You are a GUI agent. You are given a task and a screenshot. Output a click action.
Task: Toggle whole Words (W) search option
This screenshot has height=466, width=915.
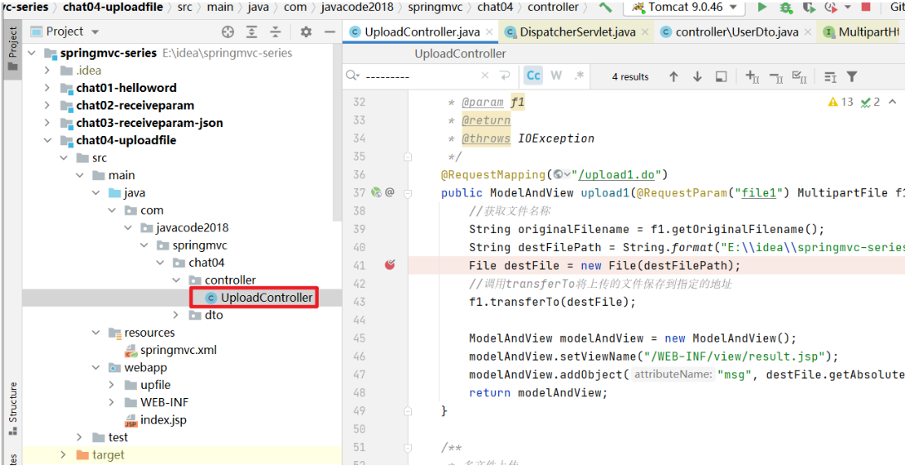[x=556, y=75]
